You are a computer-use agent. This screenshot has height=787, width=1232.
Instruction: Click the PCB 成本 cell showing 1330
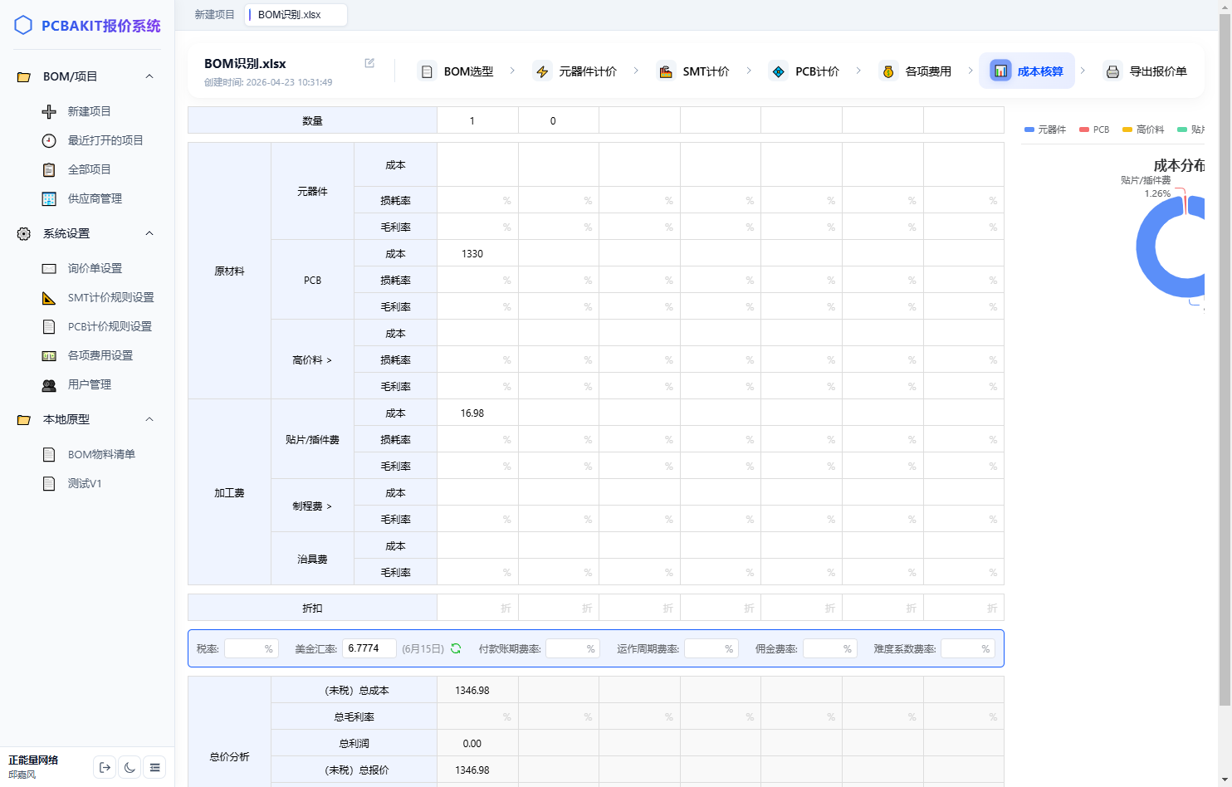click(477, 253)
